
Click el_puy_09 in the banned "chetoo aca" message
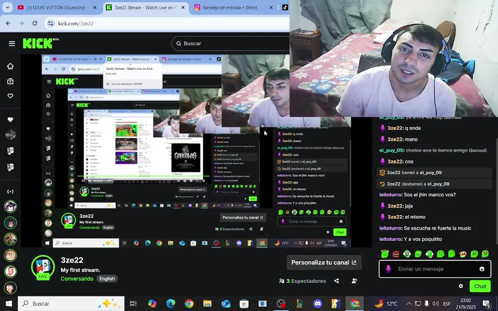click(392, 150)
